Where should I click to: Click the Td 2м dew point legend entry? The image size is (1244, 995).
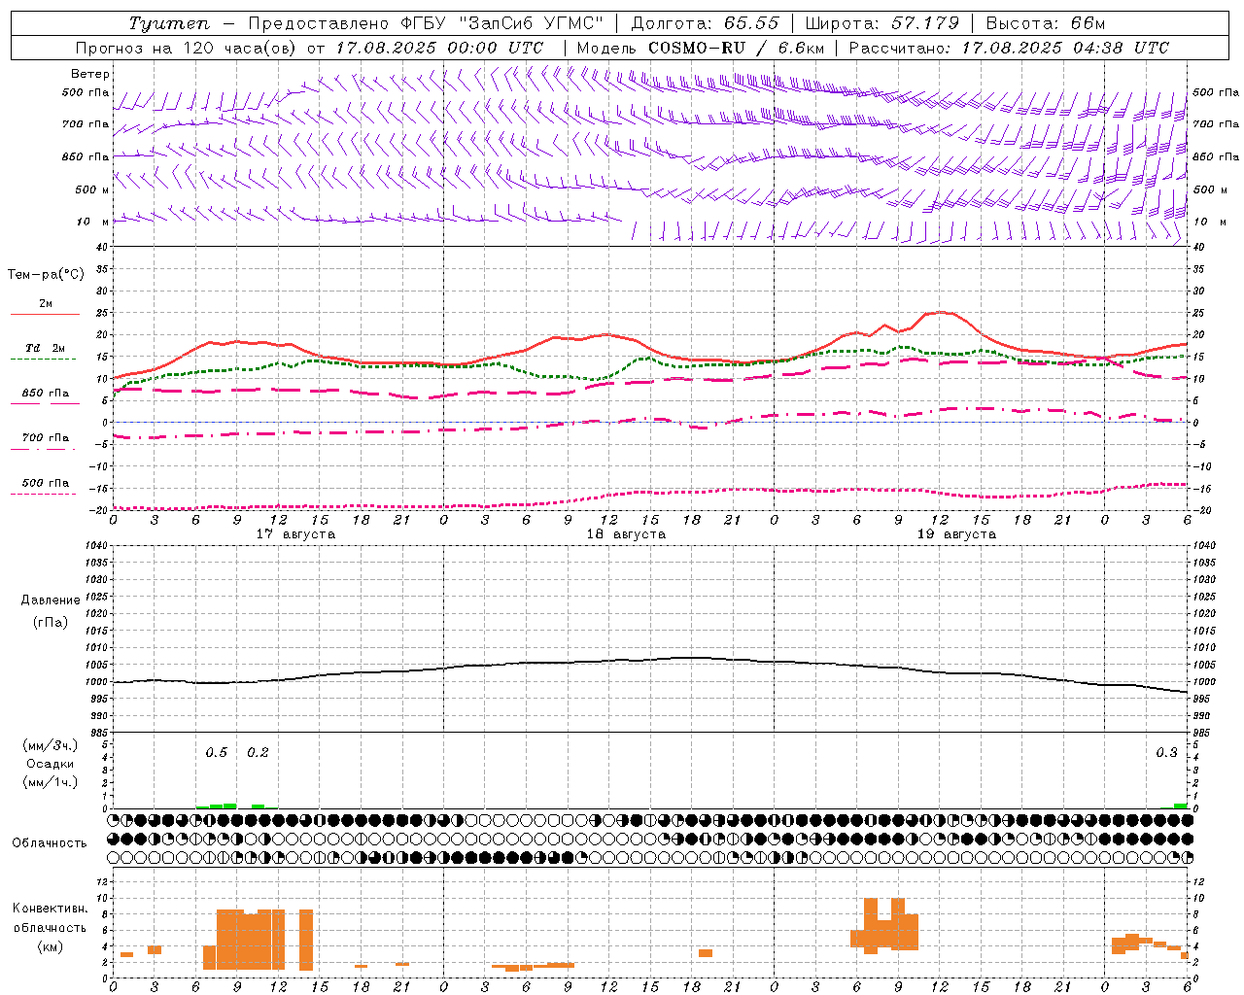point(46,348)
